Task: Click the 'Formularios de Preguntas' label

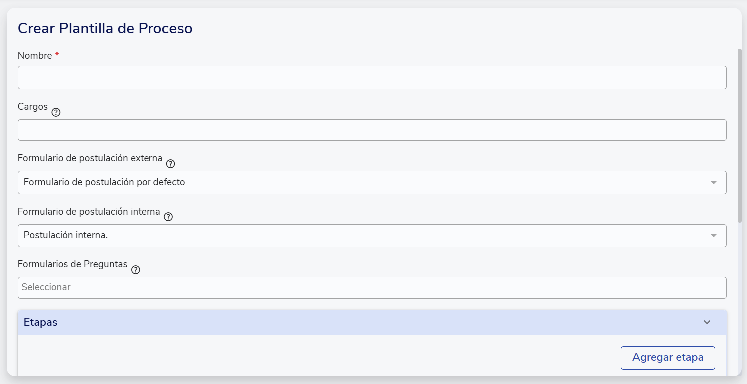Action: (x=73, y=264)
